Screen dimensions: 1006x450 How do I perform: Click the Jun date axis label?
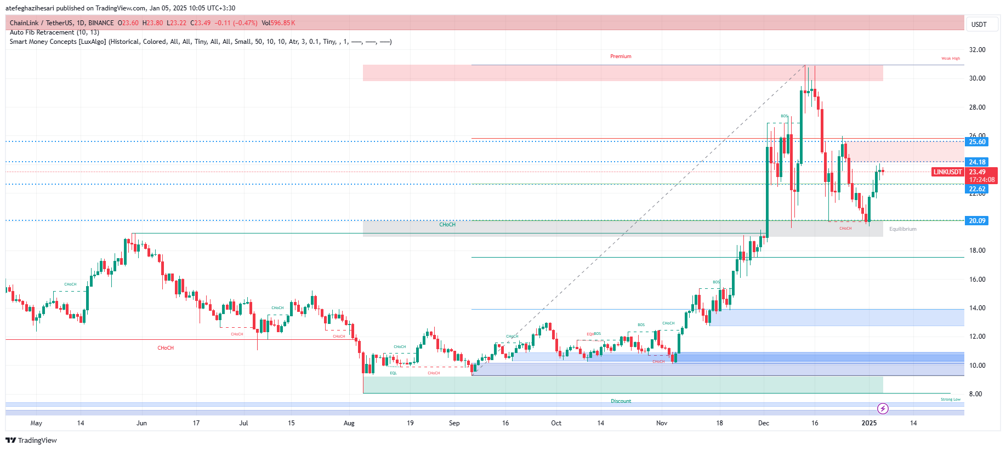coord(141,423)
